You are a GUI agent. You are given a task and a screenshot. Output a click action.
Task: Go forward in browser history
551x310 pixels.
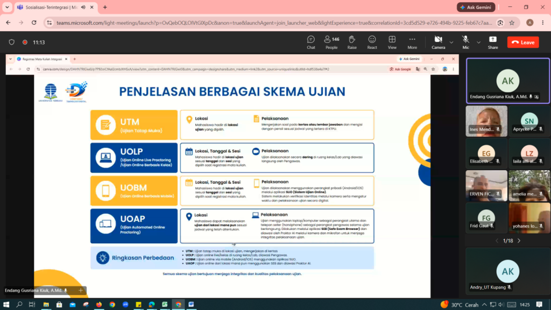21,23
